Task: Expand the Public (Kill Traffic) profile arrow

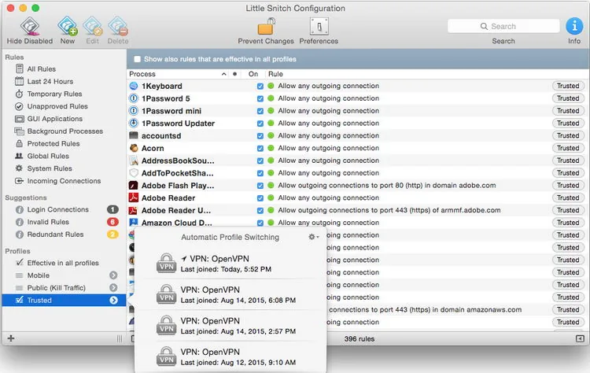Action: pos(113,287)
